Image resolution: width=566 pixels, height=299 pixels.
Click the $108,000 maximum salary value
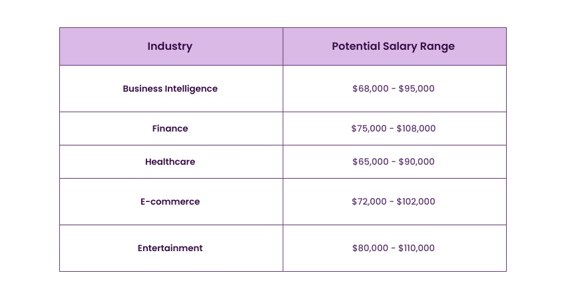[x=416, y=128]
